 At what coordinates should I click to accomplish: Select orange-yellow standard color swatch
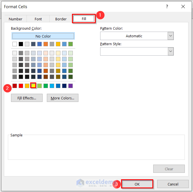[x=27, y=86]
